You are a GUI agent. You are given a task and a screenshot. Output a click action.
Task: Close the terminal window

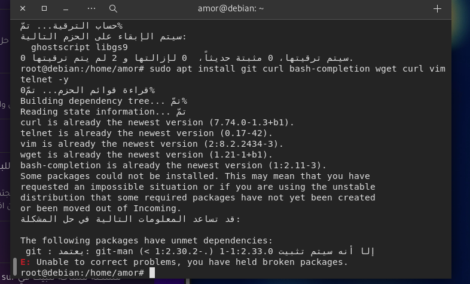pyautogui.click(x=23, y=9)
